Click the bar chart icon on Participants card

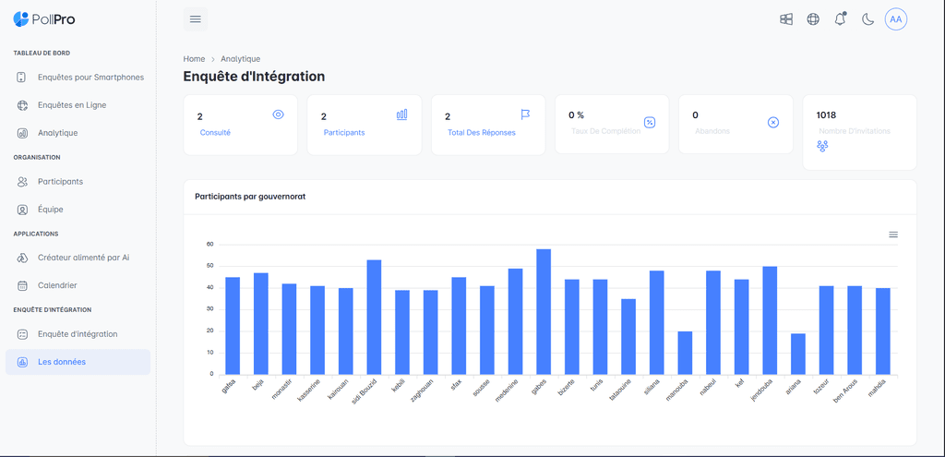401,114
